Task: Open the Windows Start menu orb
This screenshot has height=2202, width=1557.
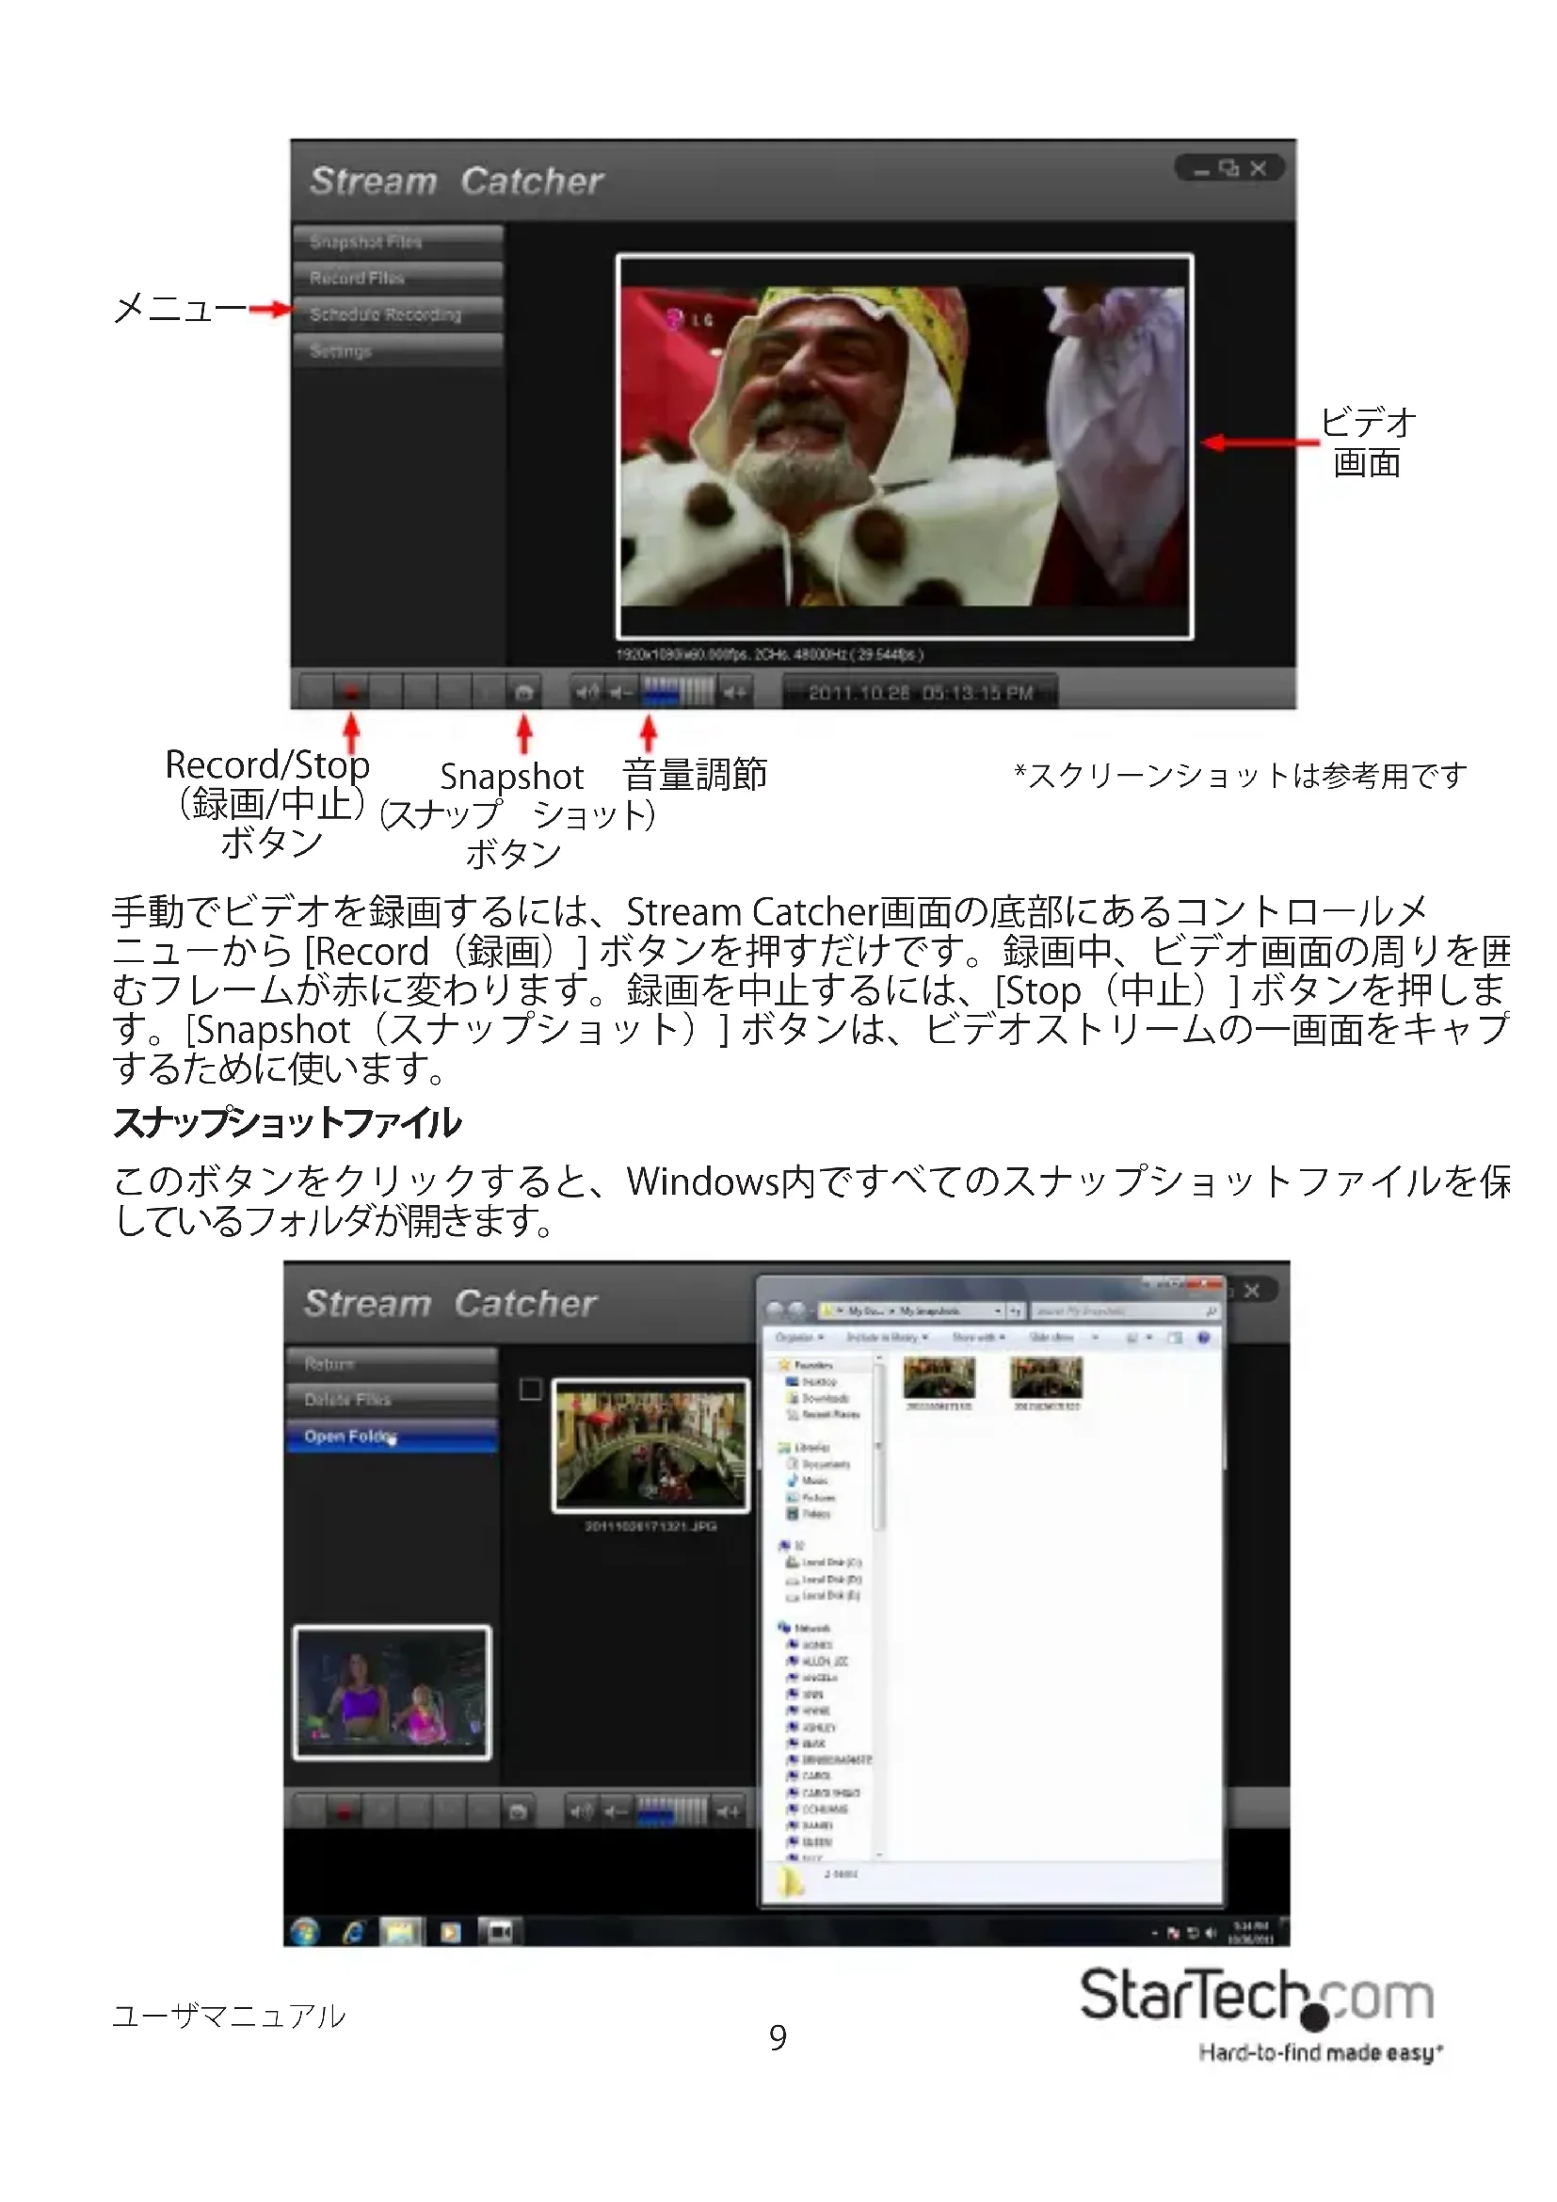Action: click(305, 1932)
